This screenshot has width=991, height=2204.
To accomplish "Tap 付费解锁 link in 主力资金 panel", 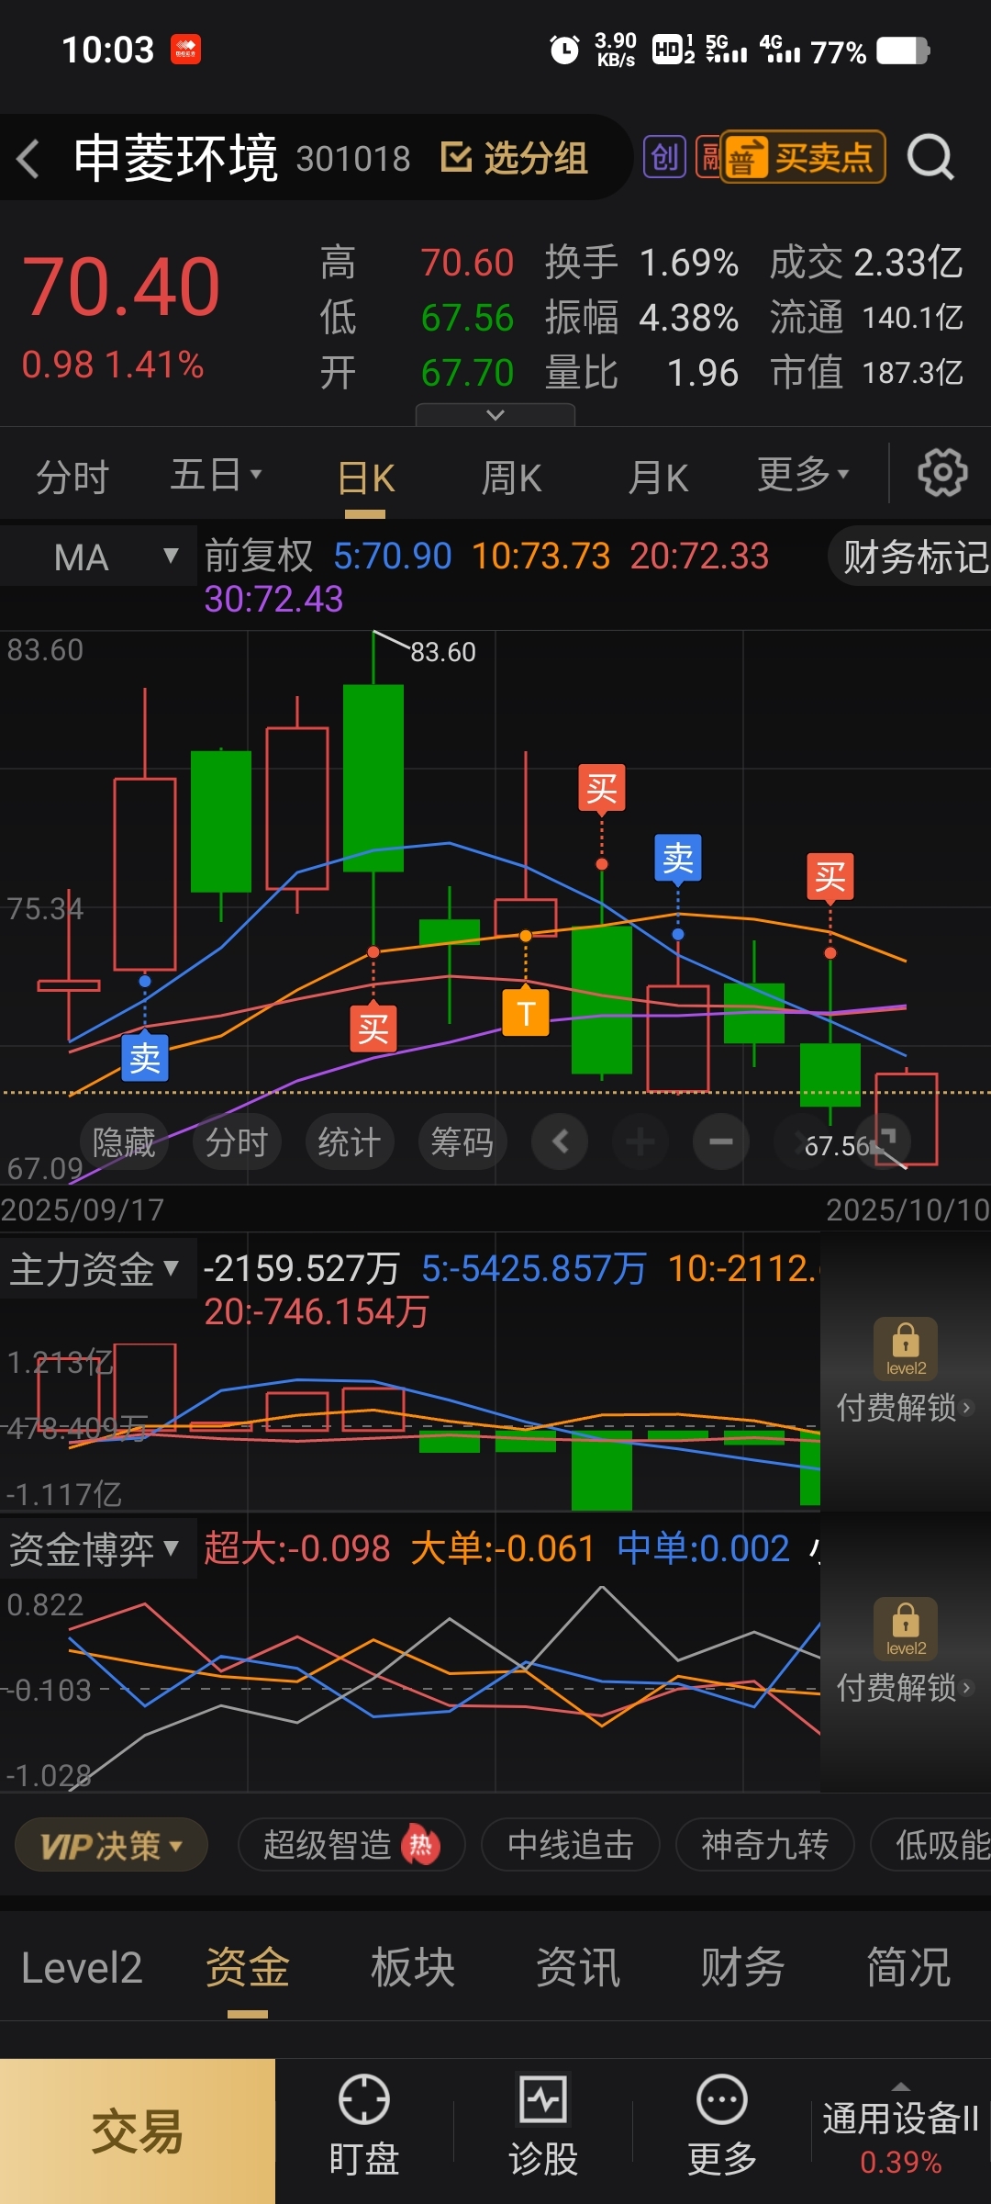I will (x=904, y=1408).
